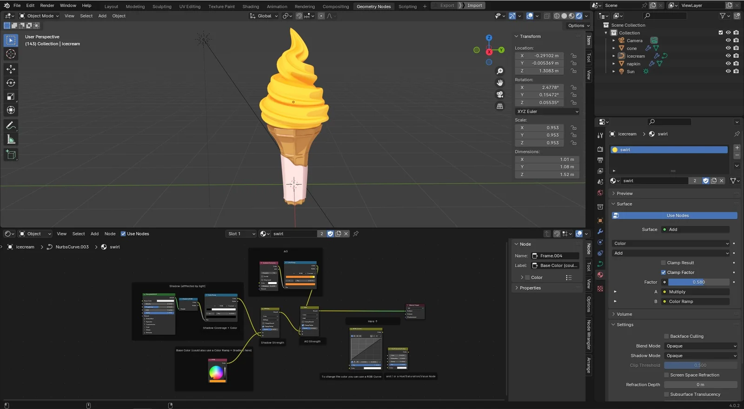Enable Clamp Result checkbox
This screenshot has width=744, height=409.
coord(664,263)
